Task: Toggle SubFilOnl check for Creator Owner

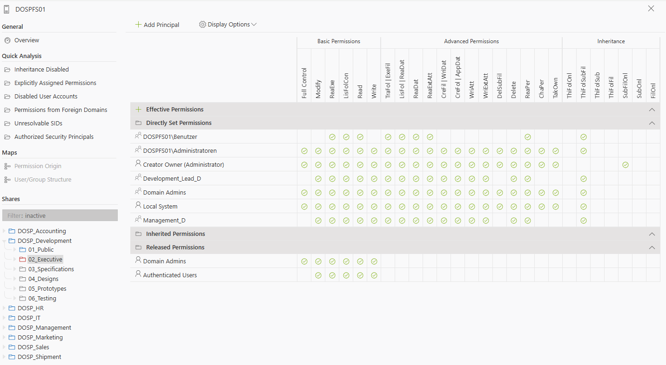Action: click(x=625, y=165)
